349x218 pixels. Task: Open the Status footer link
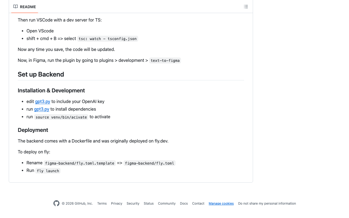[x=149, y=204]
